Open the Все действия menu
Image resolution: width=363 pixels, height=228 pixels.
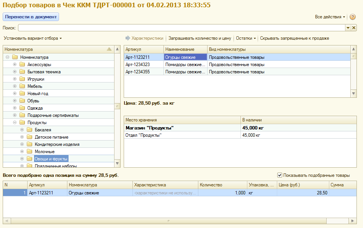click(330, 17)
